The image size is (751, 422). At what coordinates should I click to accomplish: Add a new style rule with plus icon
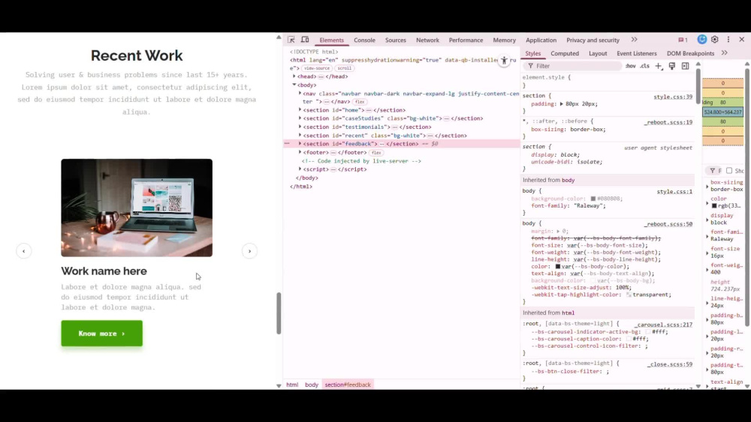(x=659, y=66)
